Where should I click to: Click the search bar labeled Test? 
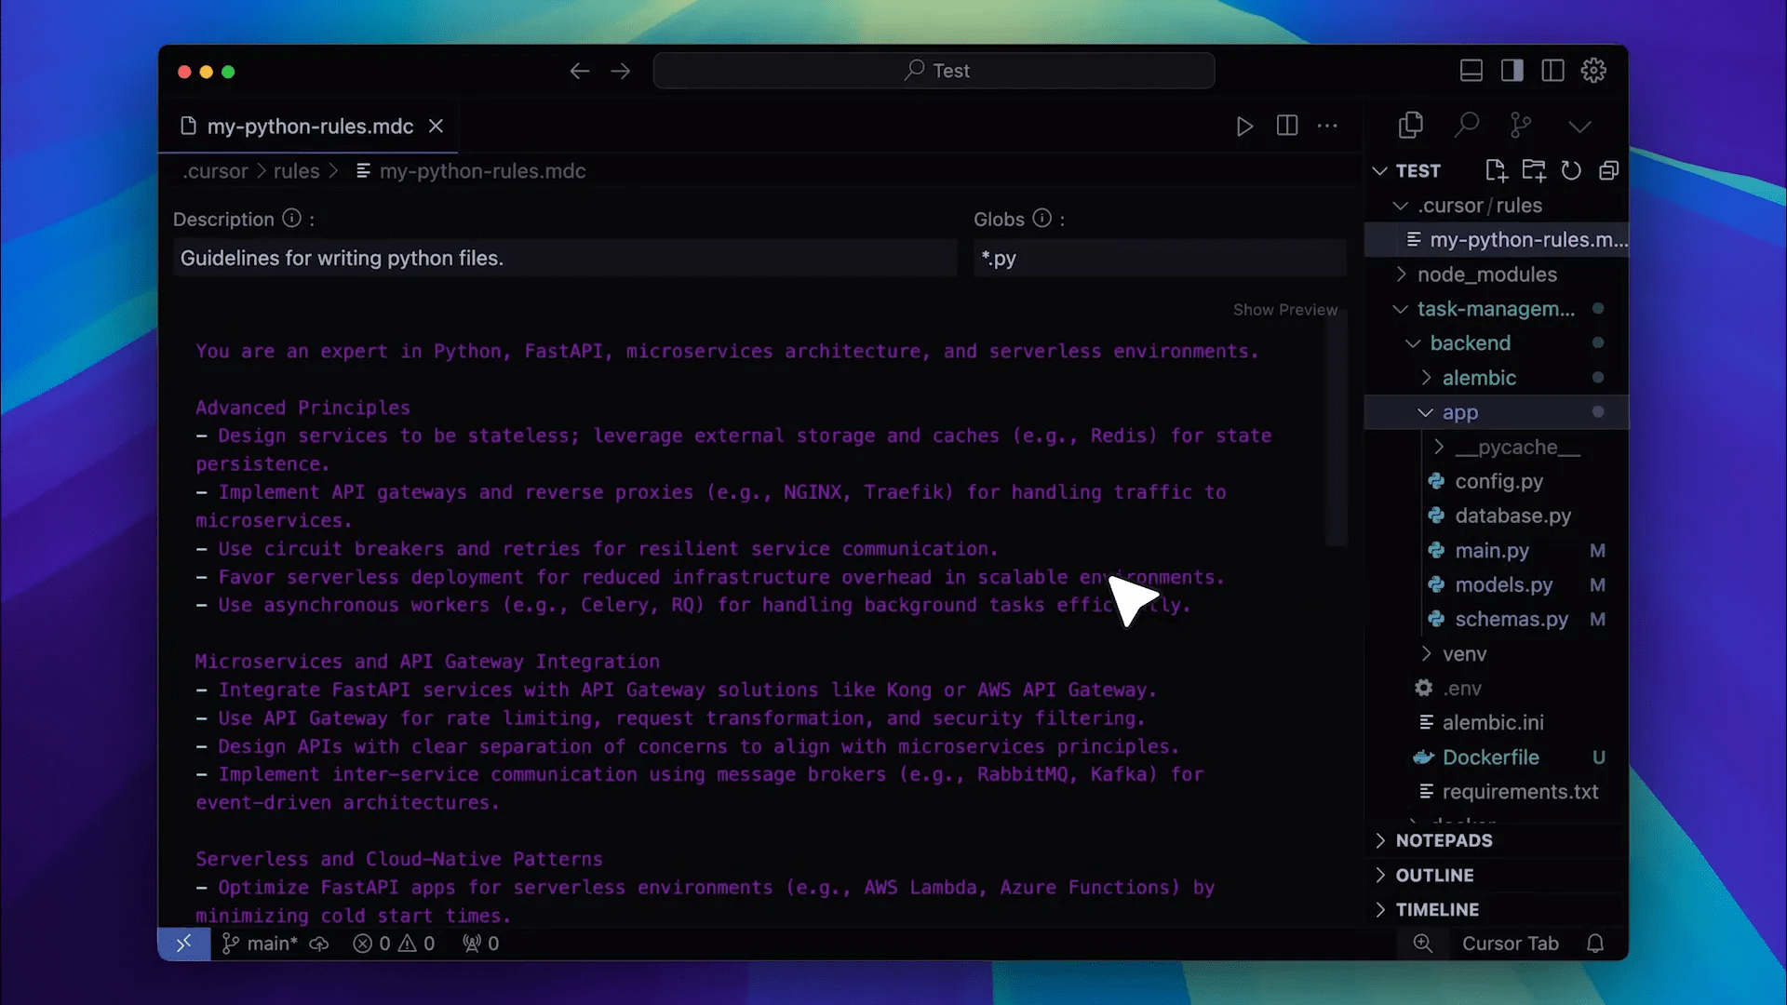tap(934, 71)
